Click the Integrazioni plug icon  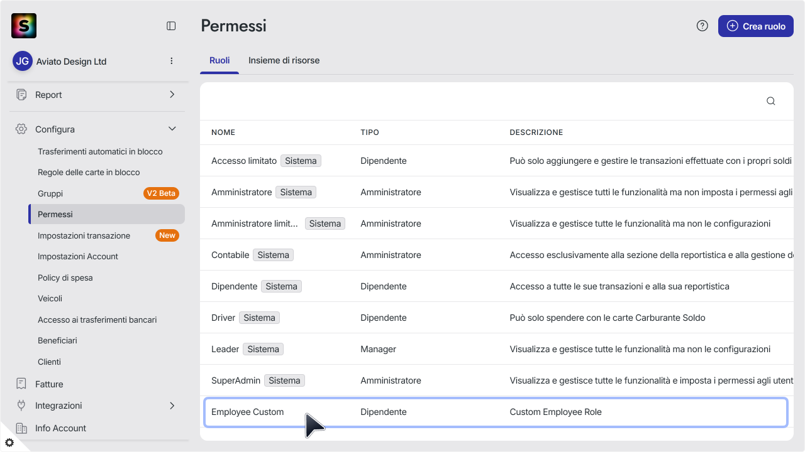tap(21, 406)
